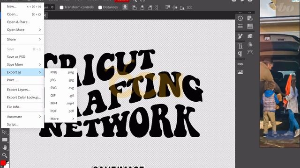The height and width of the screenshot is (168, 300).
Task: Open the History panel icon
Action: tap(250, 18)
